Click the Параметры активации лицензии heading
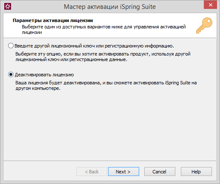The height and width of the screenshot is (184, 220). click(x=53, y=20)
